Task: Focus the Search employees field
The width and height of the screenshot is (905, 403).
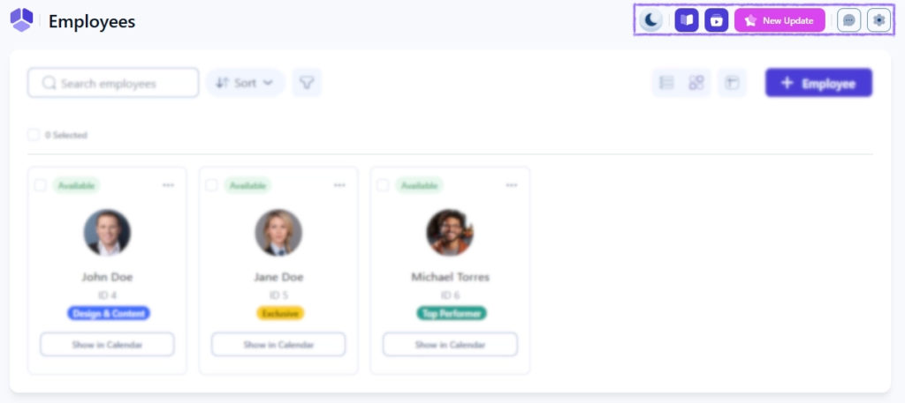Action: (x=113, y=83)
